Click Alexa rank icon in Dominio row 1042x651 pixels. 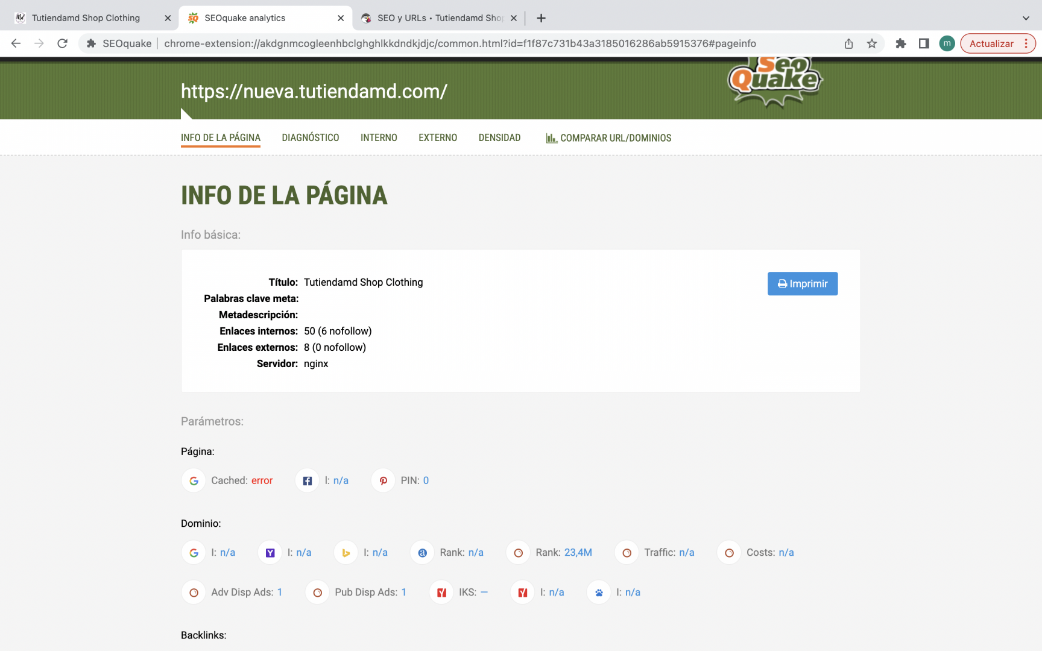[x=422, y=553]
